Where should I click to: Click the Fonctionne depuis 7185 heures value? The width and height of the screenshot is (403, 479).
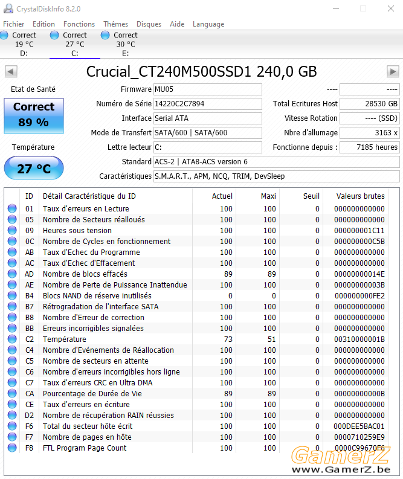pos(370,147)
